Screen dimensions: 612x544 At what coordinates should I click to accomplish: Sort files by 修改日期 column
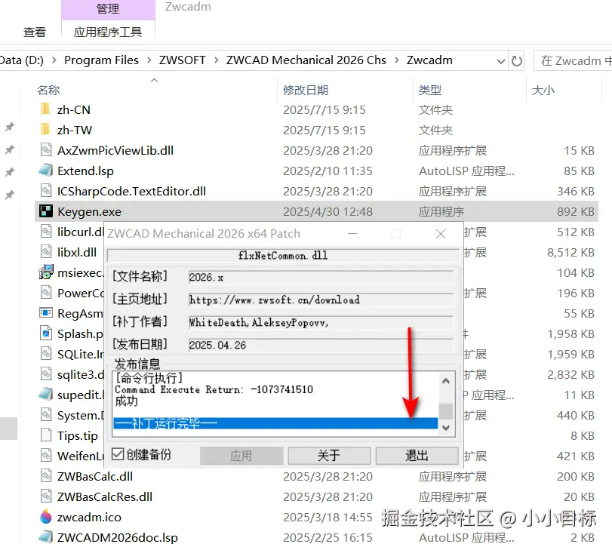305,90
